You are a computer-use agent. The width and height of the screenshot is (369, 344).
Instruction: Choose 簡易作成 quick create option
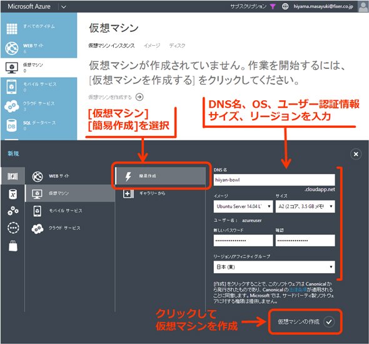[x=160, y=176]
